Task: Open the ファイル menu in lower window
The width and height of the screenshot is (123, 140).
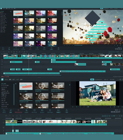Action: click(6, 80)
